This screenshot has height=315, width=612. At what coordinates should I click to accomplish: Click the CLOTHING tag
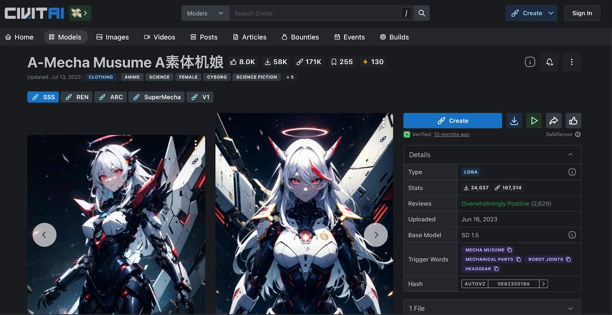point(101,77)
